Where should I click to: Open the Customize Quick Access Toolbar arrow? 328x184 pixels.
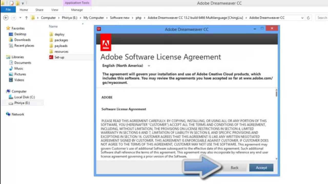tap(23, 4)
